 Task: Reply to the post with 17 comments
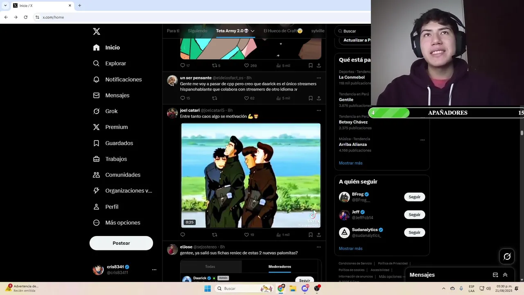pyautogui.click(x=183, y=65)
